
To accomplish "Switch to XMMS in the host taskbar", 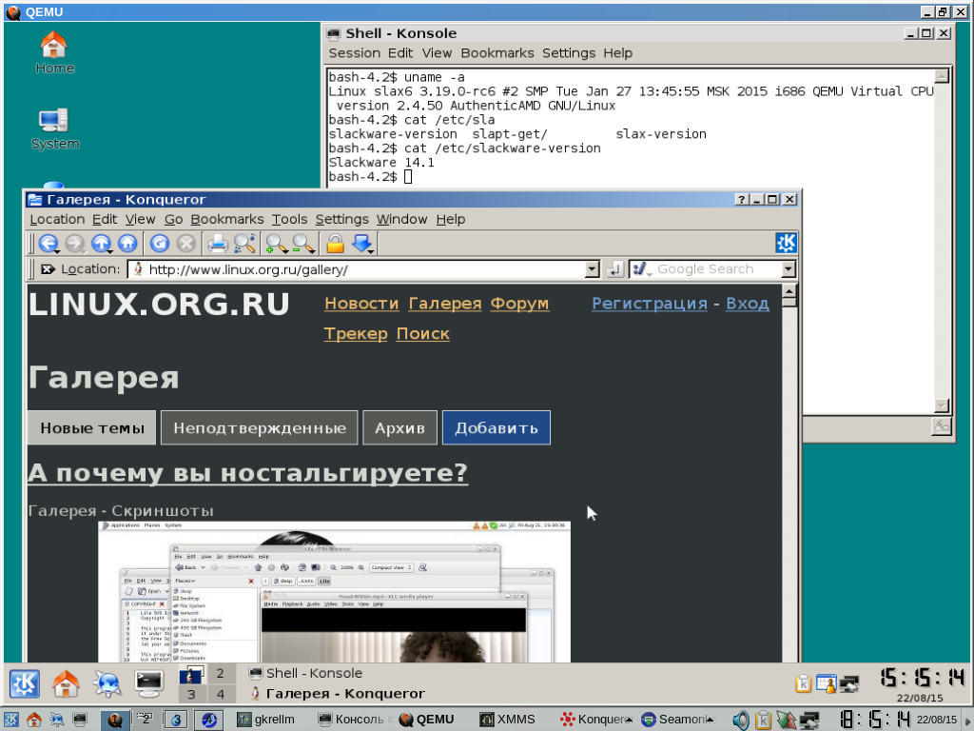I will 508,720.
